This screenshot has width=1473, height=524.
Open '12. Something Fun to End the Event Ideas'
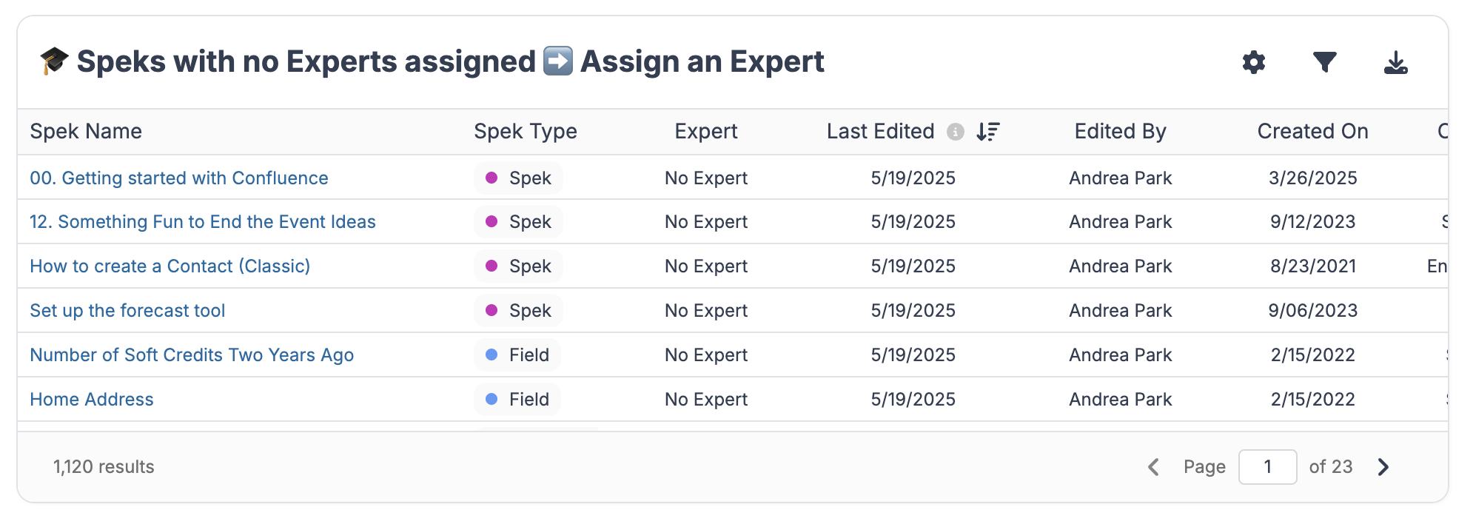(x=202, y=221)
